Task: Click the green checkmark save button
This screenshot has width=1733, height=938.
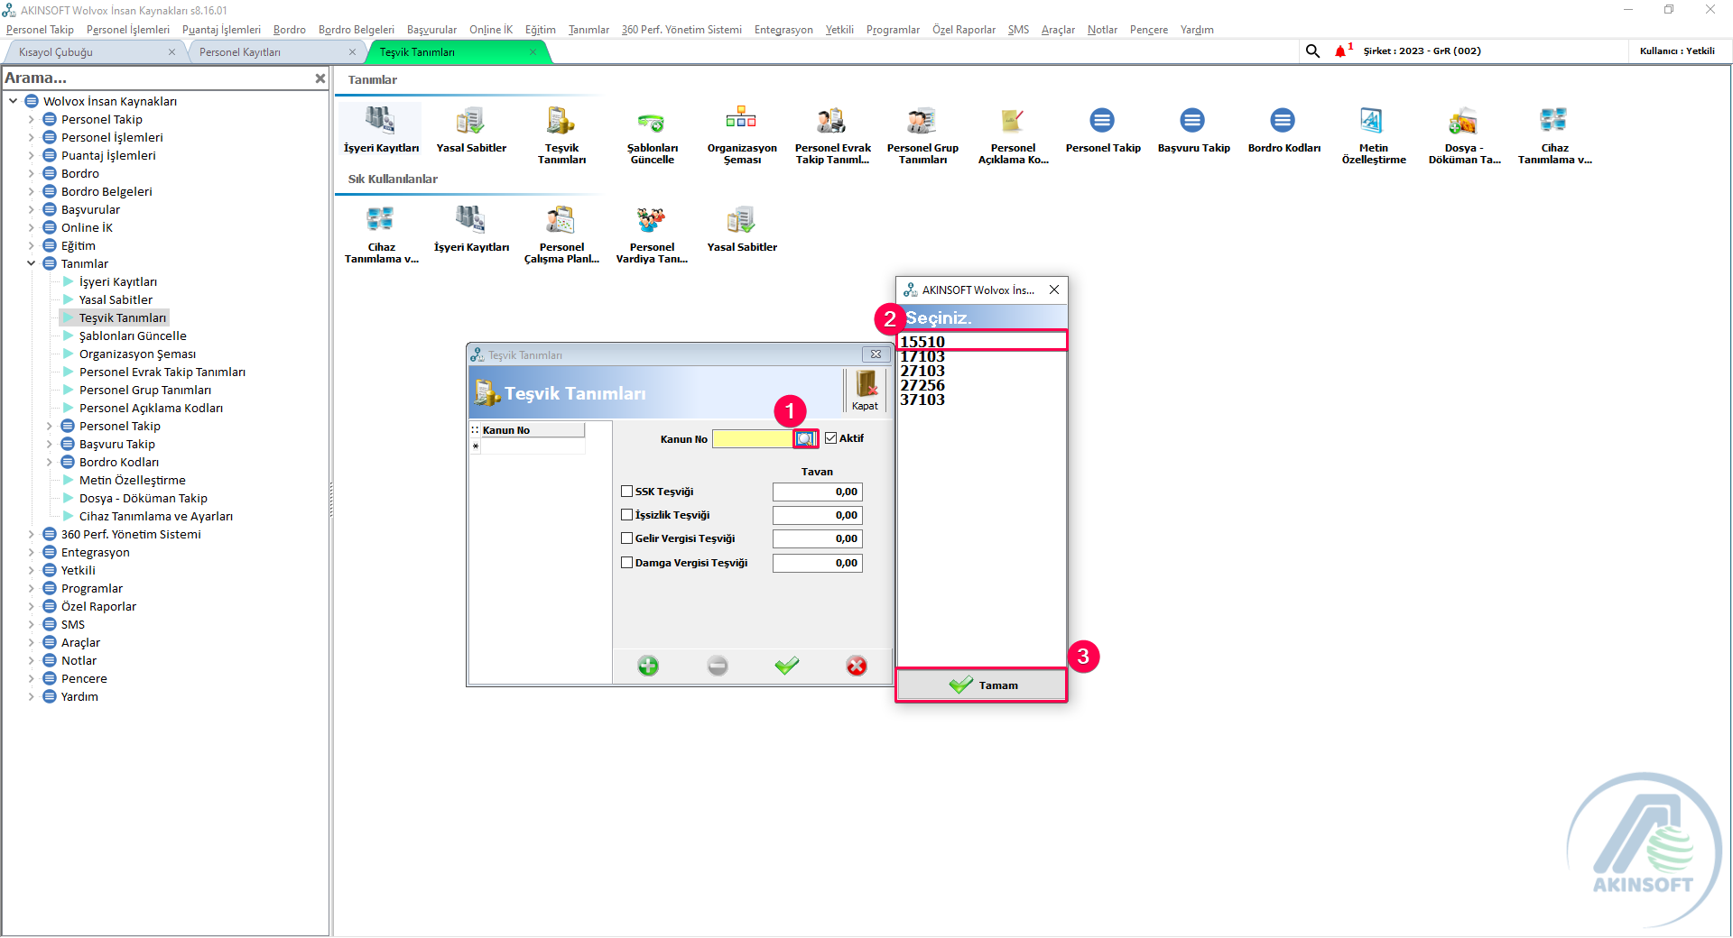Action: tap(787, 666)
